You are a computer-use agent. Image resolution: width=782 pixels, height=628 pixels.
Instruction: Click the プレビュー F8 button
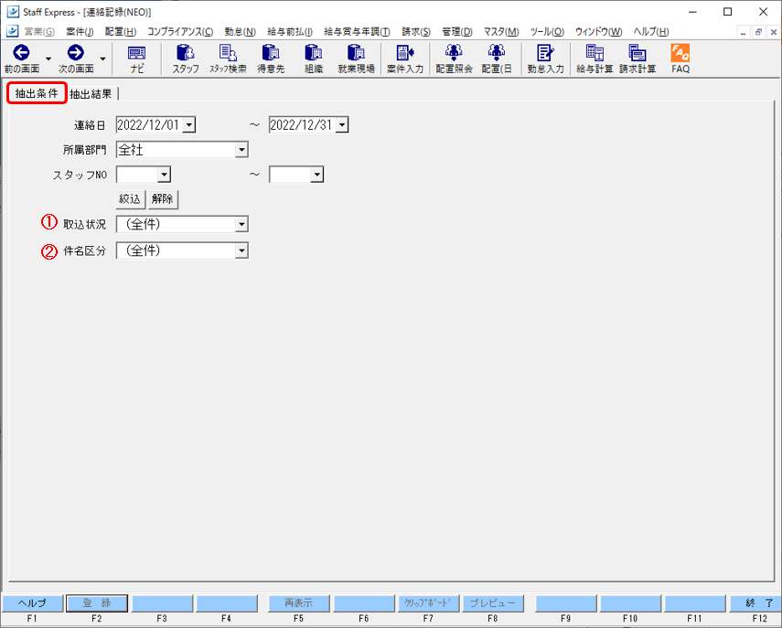pos(493,603)
